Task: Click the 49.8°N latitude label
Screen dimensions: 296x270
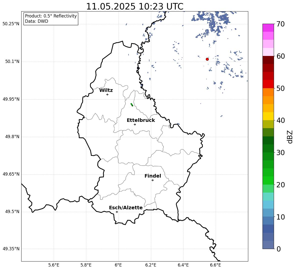Action: 12,137
